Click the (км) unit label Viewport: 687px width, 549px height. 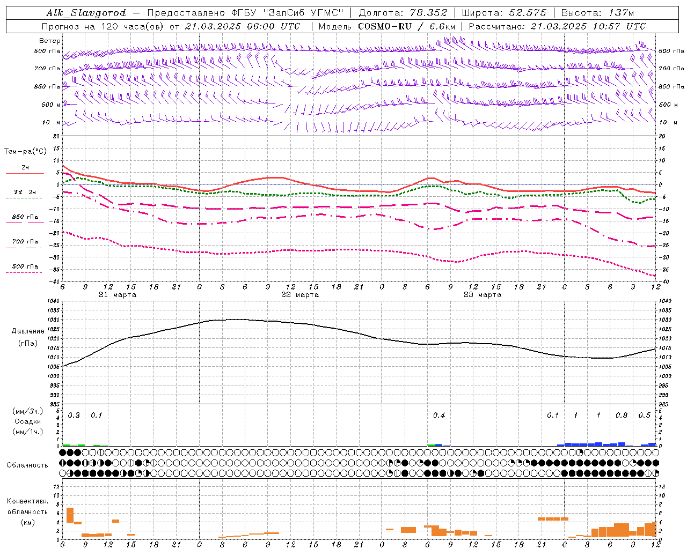coord(28,522)
